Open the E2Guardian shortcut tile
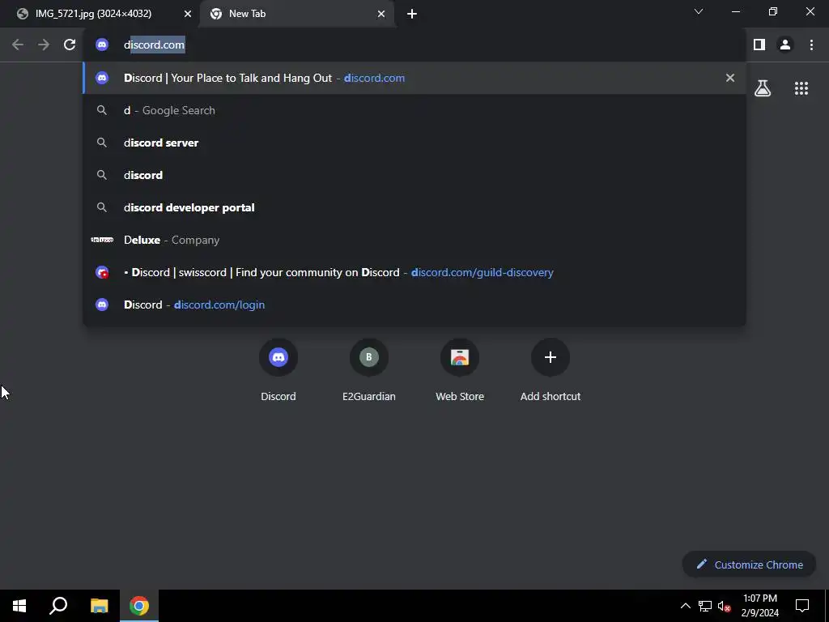This screenshot has height=622, width=829. tap(369, 370)
